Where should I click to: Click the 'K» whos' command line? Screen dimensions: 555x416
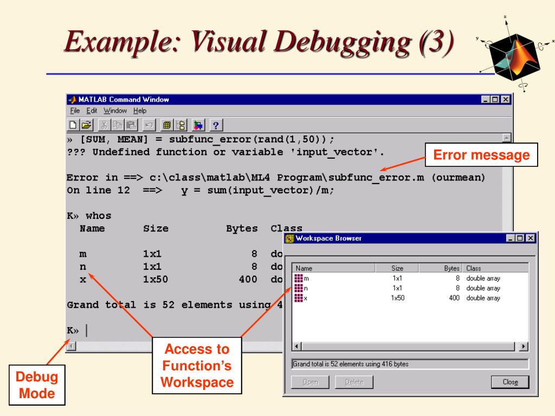pyautogui.click(x=89, y=216)
